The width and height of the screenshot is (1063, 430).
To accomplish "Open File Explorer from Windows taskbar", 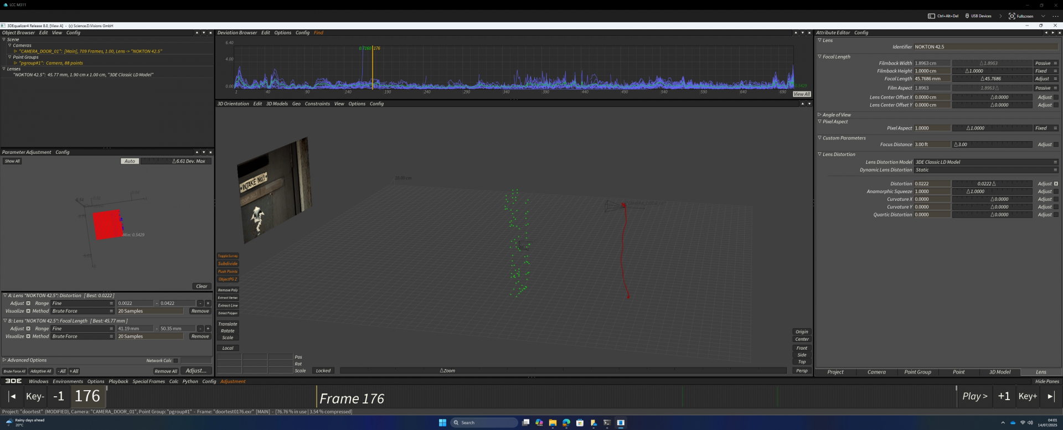I will click(x=553, y=423).
